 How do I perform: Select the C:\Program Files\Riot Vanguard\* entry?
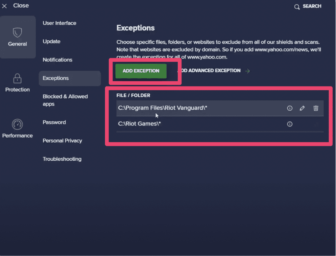click(x=220, y=108)
